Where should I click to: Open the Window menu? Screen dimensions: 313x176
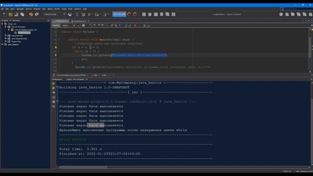click(78, 9)
